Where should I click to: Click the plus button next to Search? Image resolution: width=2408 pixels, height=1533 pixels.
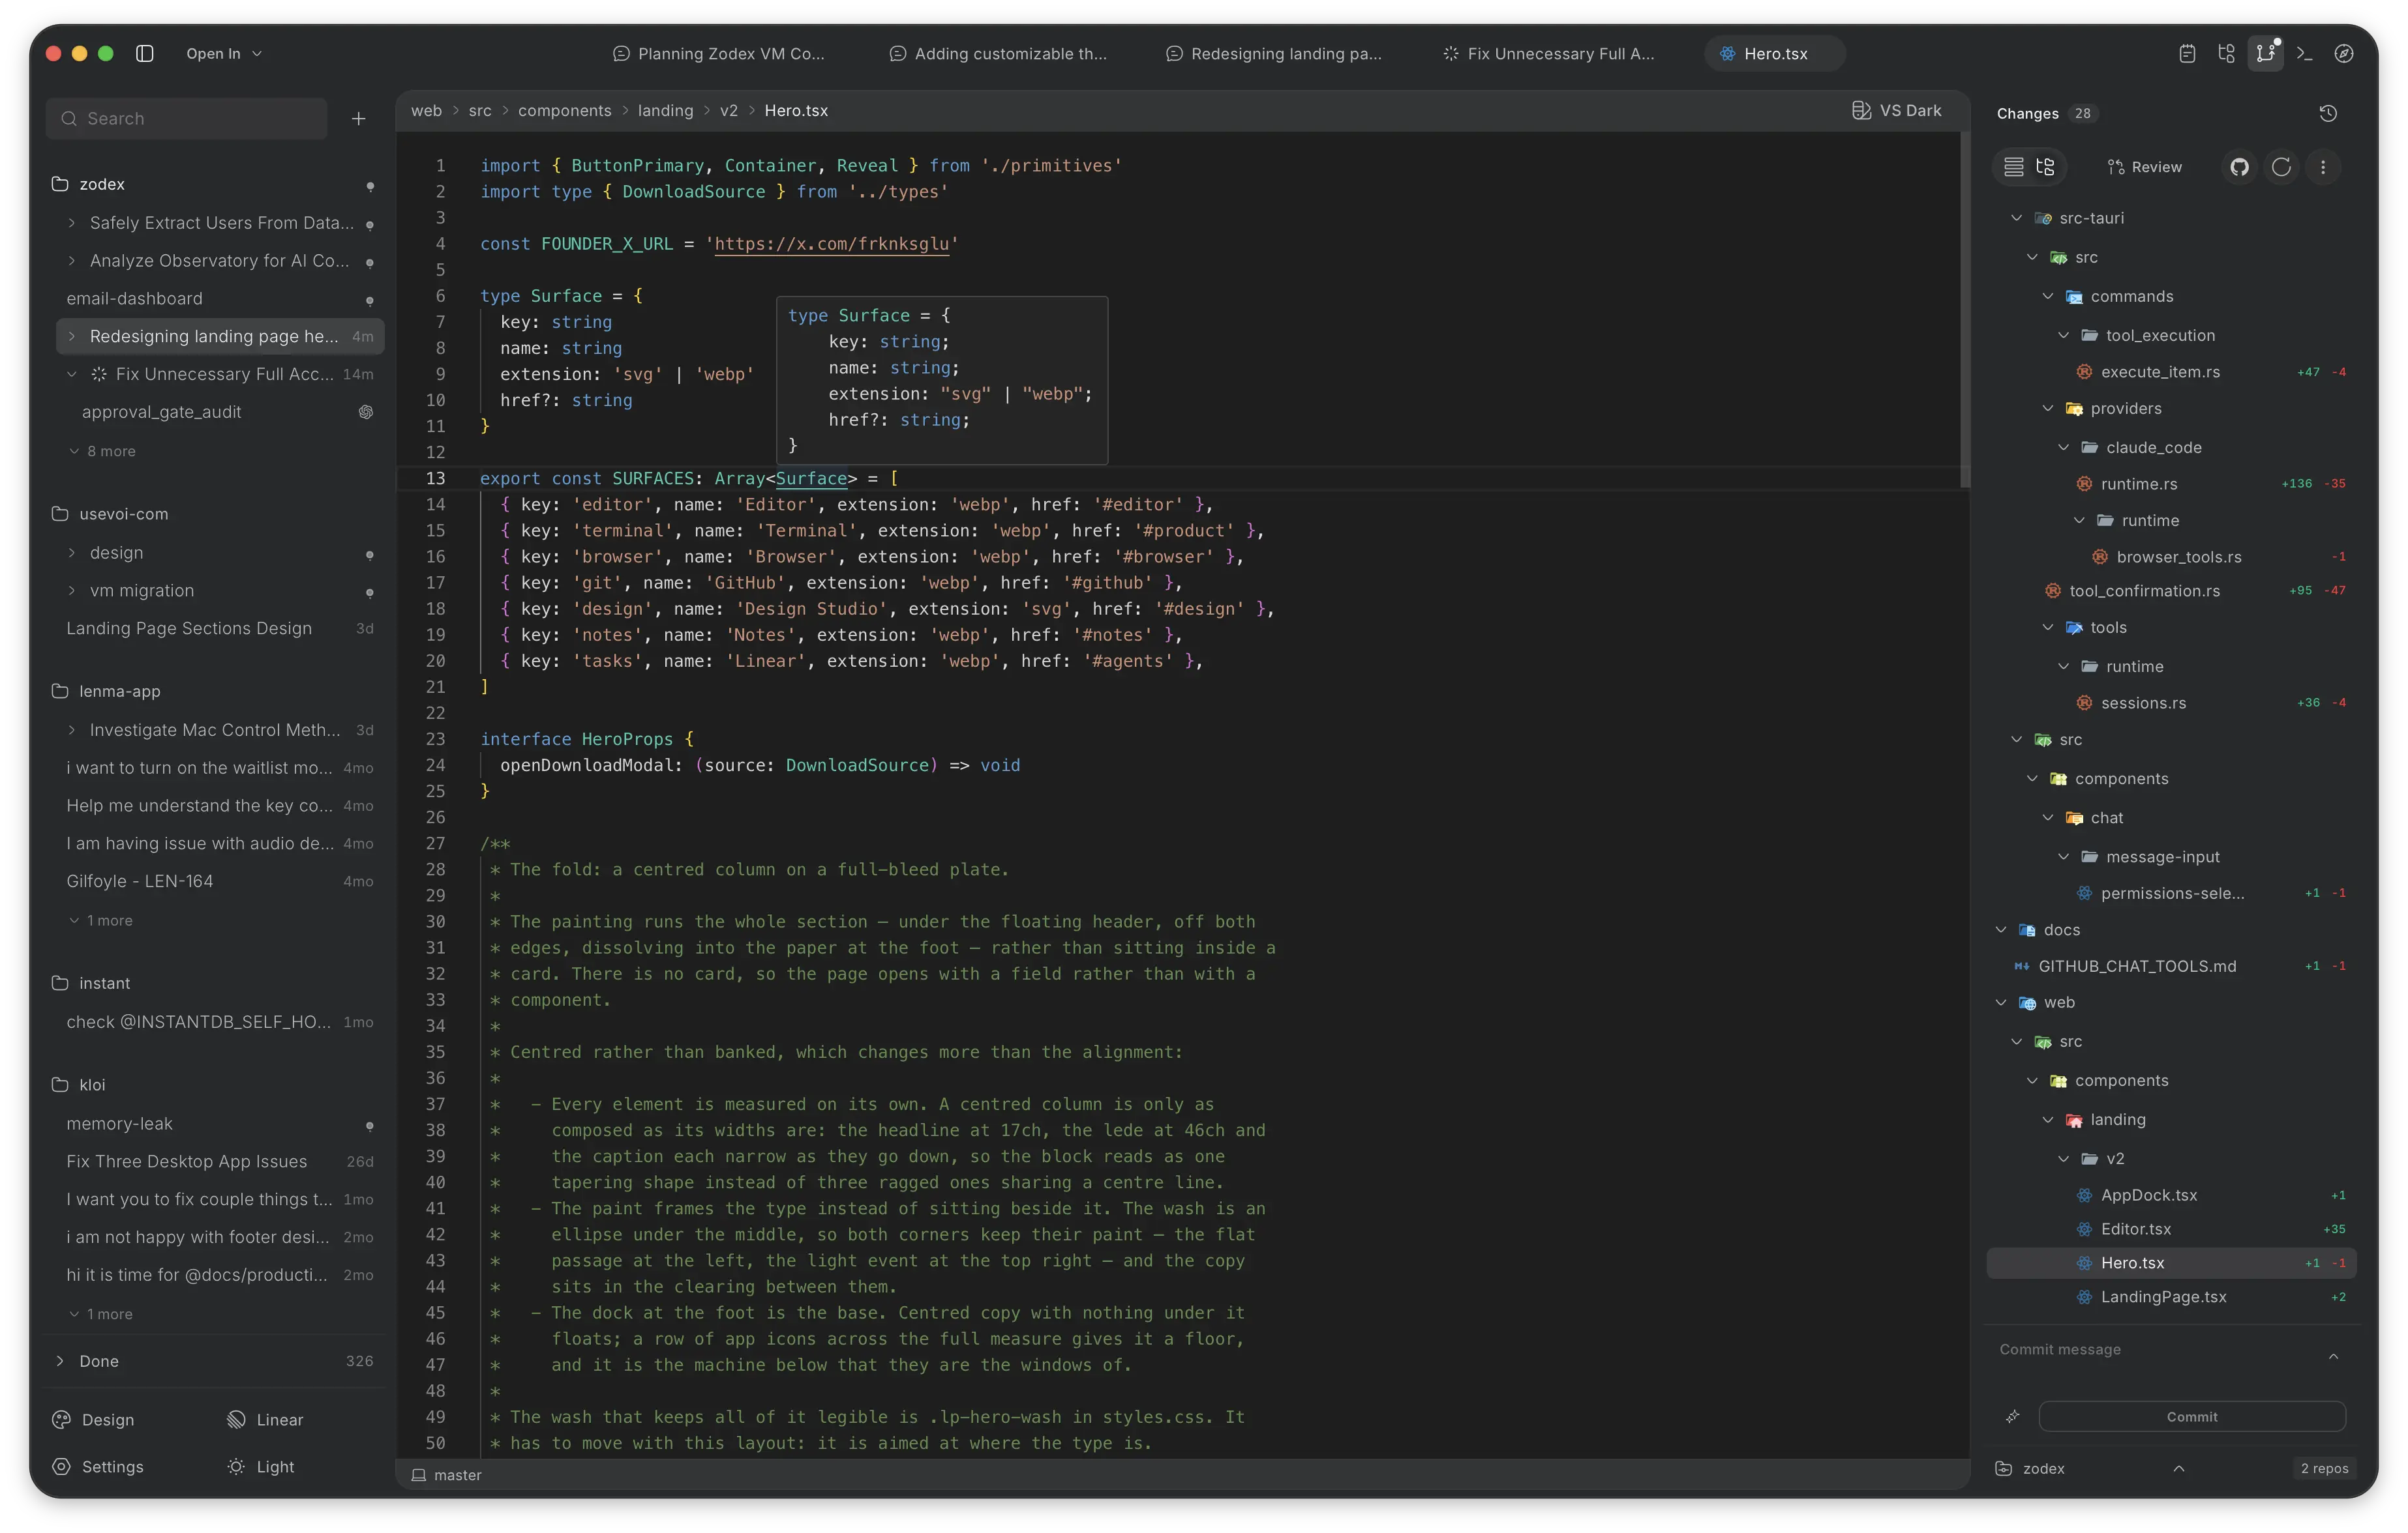359,119
